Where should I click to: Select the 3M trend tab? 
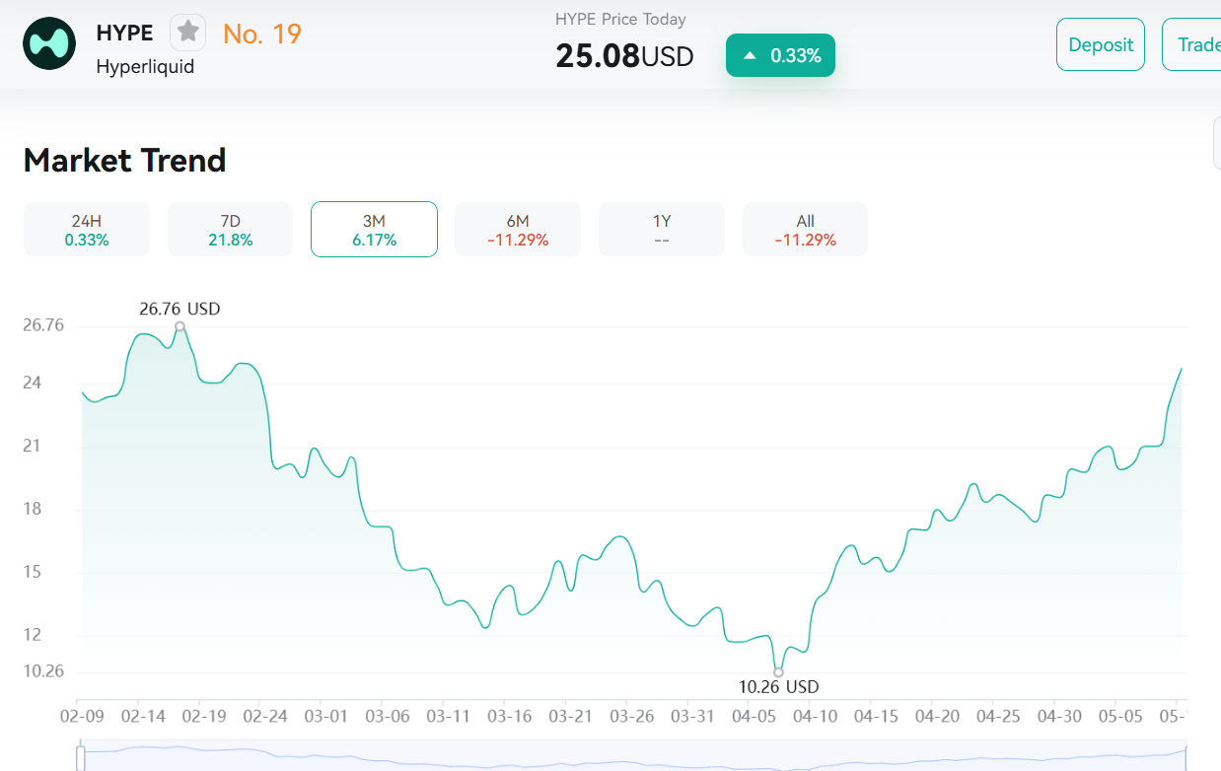click(x=374, y=229)
